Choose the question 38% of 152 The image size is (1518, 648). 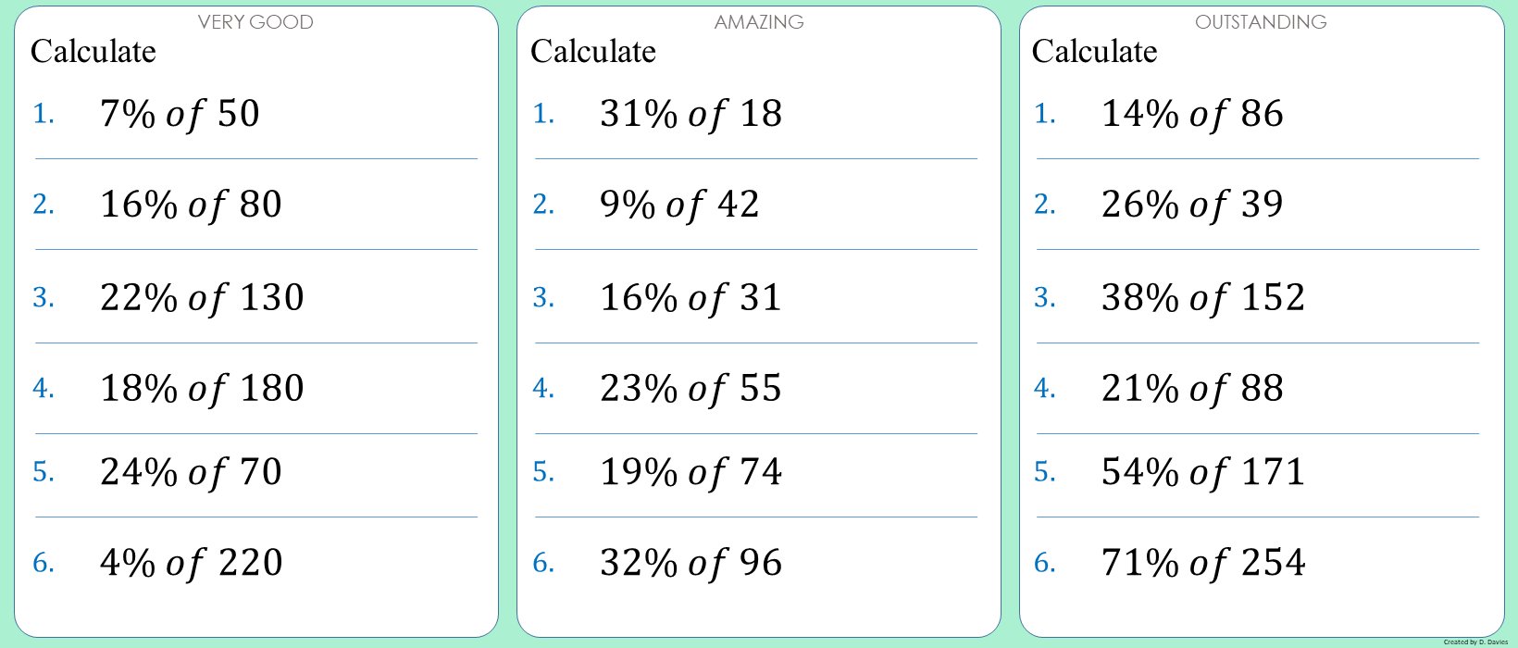[x=1203, y=297]
